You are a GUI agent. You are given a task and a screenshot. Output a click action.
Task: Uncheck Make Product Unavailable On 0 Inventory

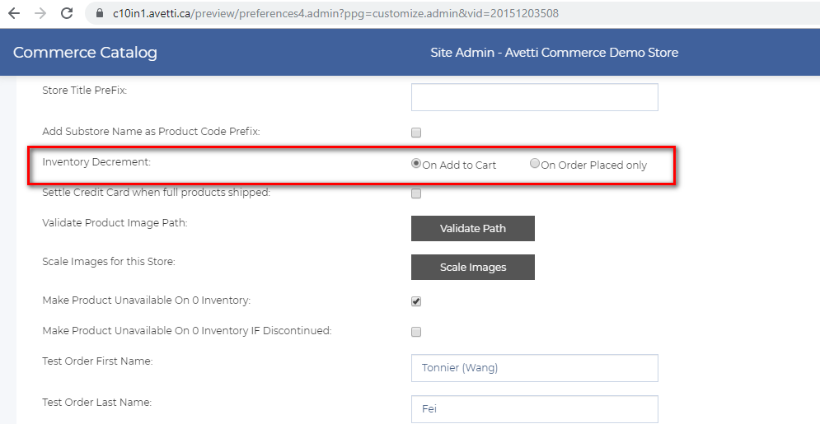pyautogui.click(x=415, y=301)
